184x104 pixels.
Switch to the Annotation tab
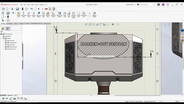[x=10, y=23]
